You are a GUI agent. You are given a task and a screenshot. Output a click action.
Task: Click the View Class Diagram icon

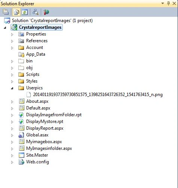[36, 12]
